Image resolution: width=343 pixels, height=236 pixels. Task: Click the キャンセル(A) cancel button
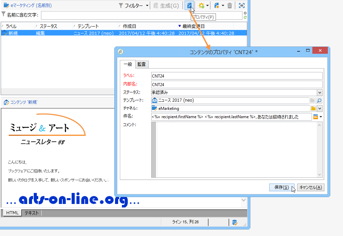point(311,187)
